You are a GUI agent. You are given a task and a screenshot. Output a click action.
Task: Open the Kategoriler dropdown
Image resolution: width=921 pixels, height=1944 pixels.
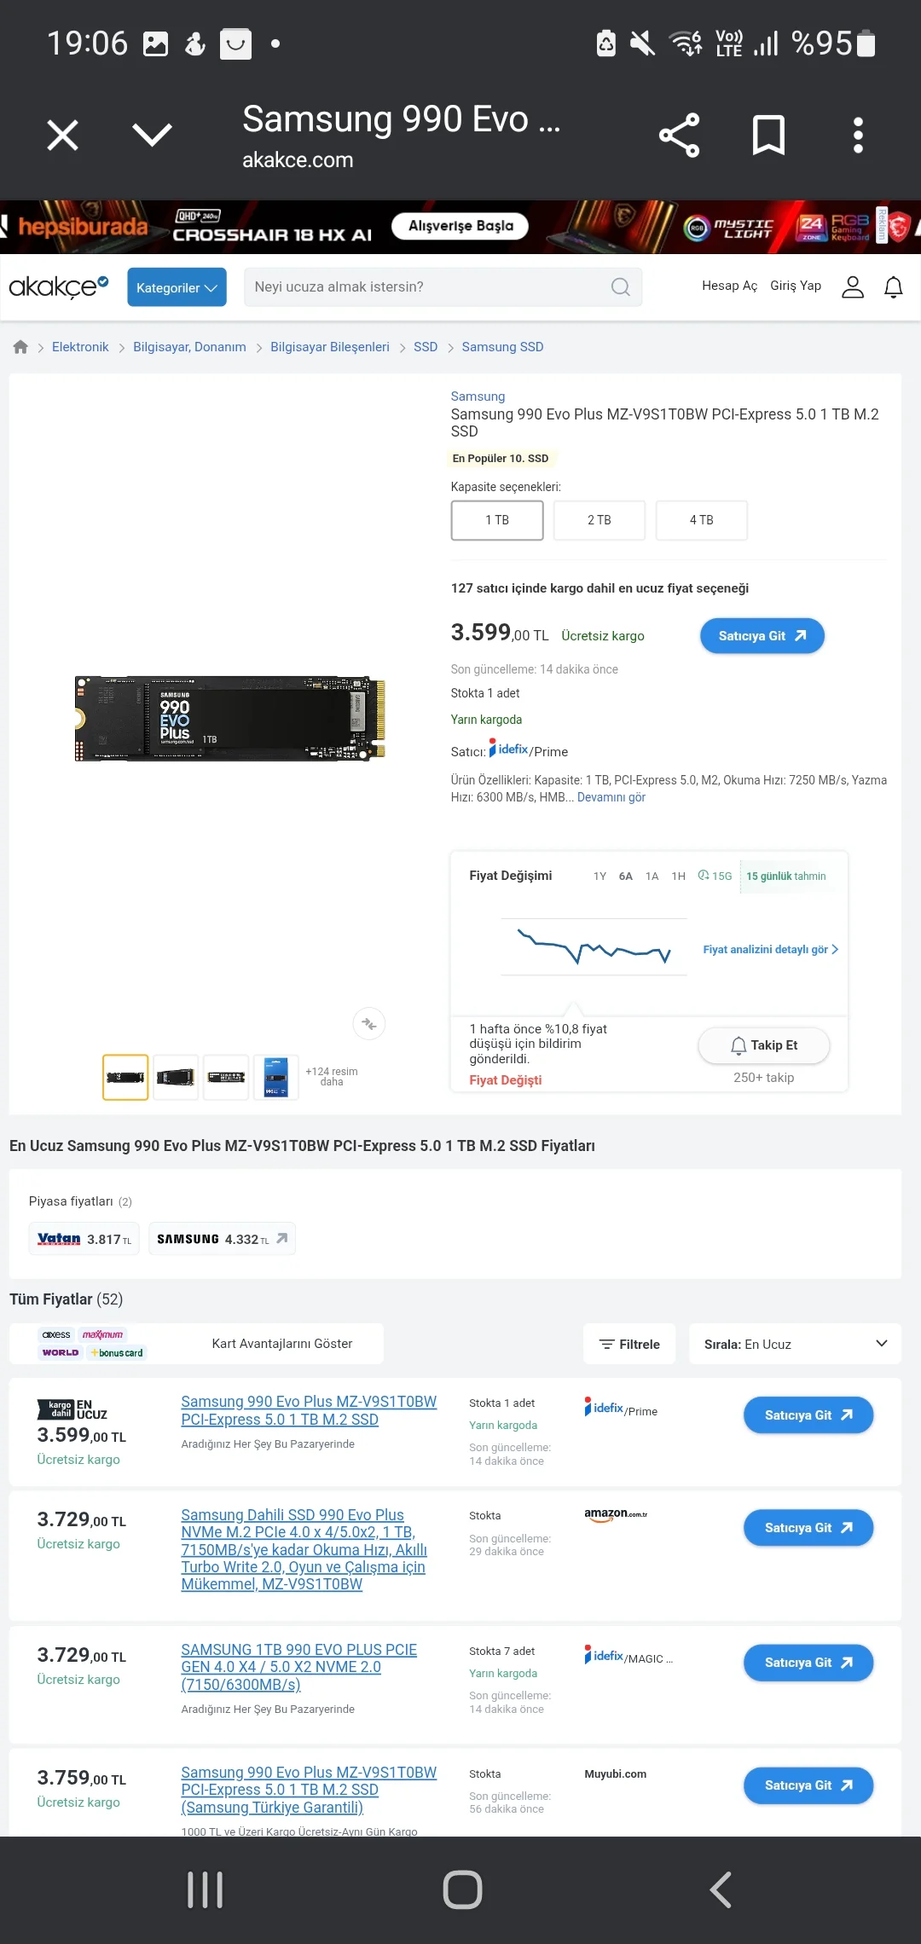pos(177,287)
